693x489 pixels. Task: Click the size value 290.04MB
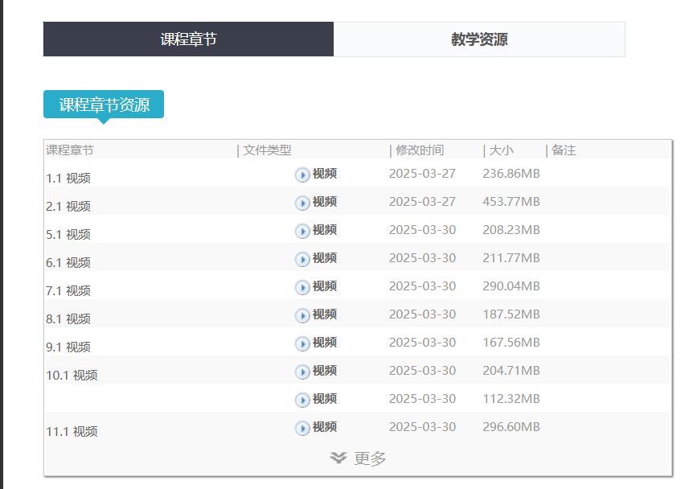[511, 286]
